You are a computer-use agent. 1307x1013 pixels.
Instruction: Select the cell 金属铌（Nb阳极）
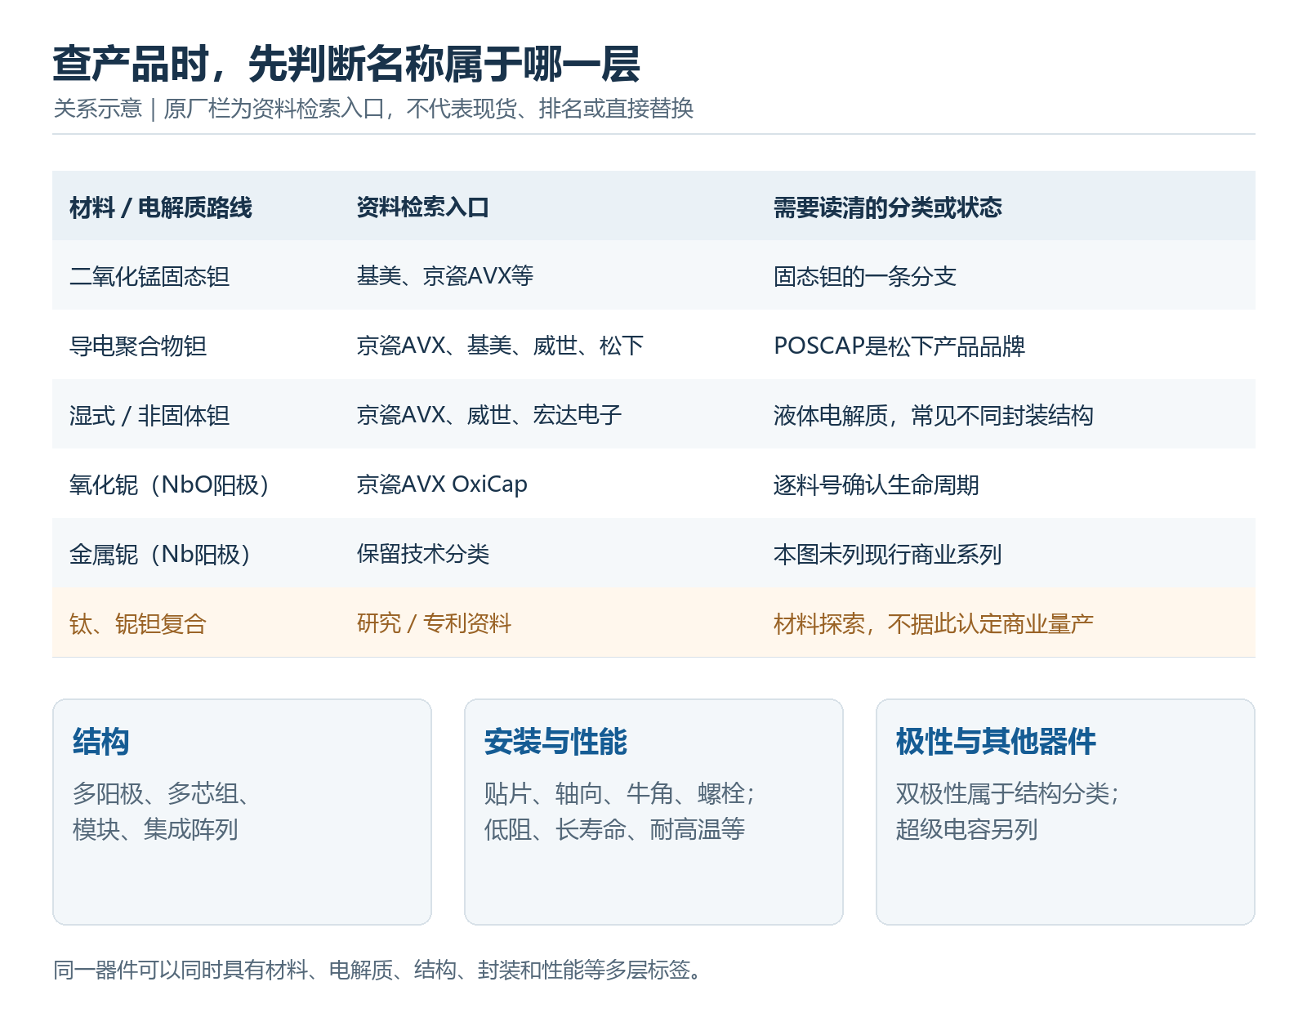tap(160, 555)
